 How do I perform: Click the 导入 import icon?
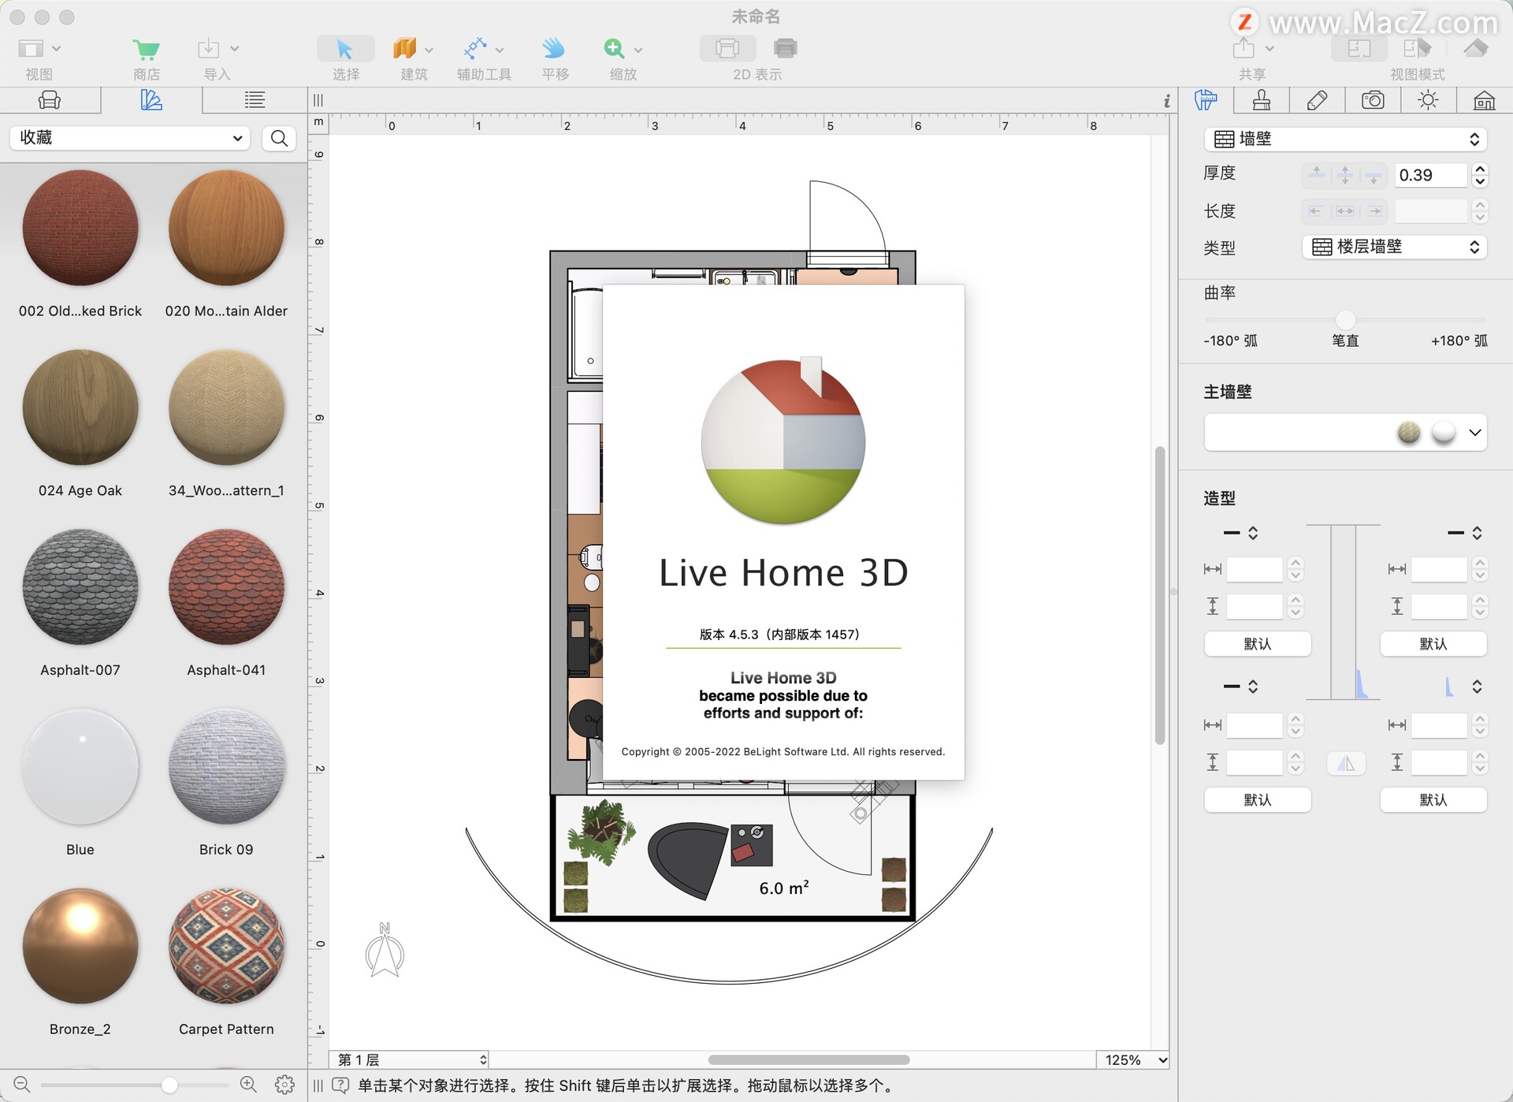[208, 49]
